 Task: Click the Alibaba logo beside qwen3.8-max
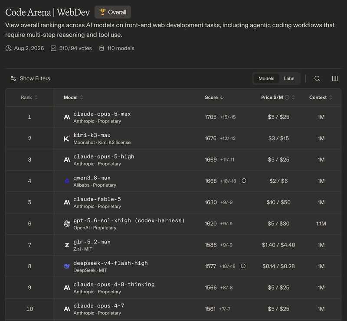[x=67, y=181]
